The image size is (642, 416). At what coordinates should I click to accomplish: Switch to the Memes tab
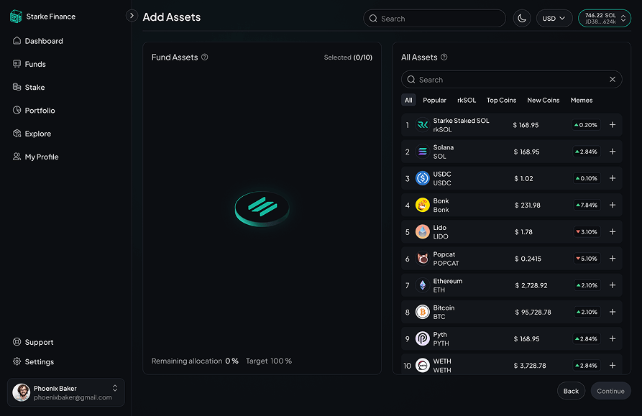(582, 100)
